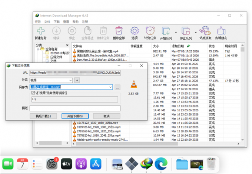
Task: Click the file list vertical scrollbar down arrow
Action: tap(242, 140)
